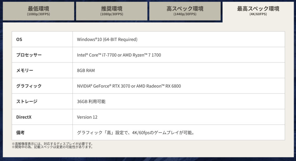Click the Version 12 value cell
296x161 pixels.
click(x=87, y=117)
